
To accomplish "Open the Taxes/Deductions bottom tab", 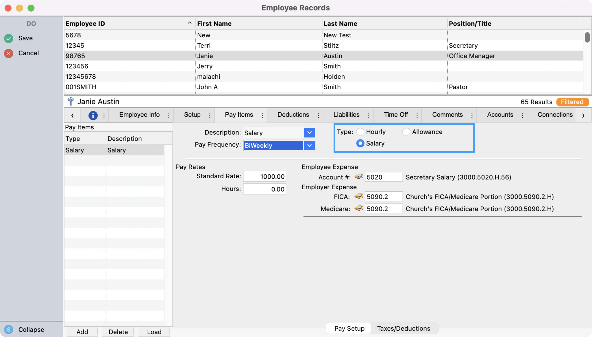I will click(404, 328).
